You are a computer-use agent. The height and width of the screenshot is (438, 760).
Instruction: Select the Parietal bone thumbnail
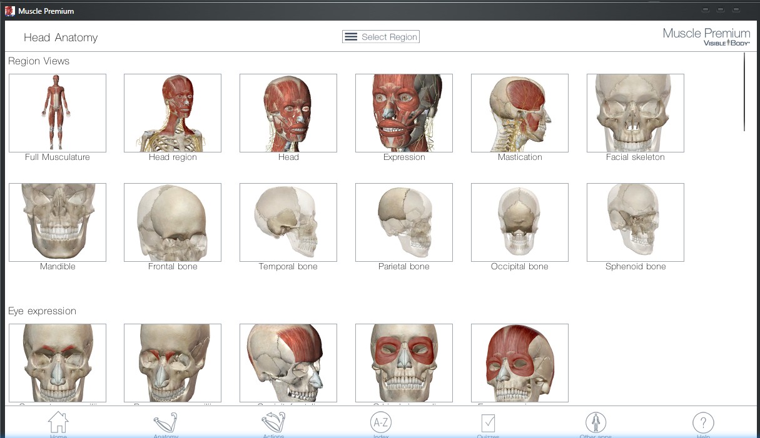[x=404, y=222]
